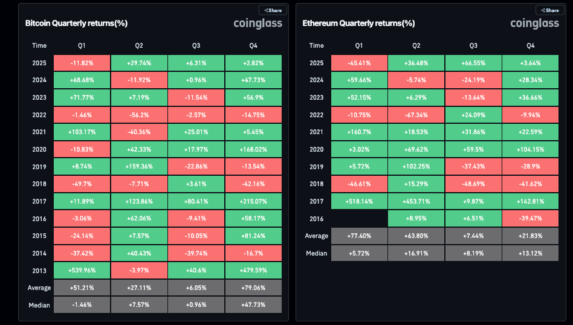Click the Share button on the Ethereum chart
The image size is (573, 325).
point(550,10)
